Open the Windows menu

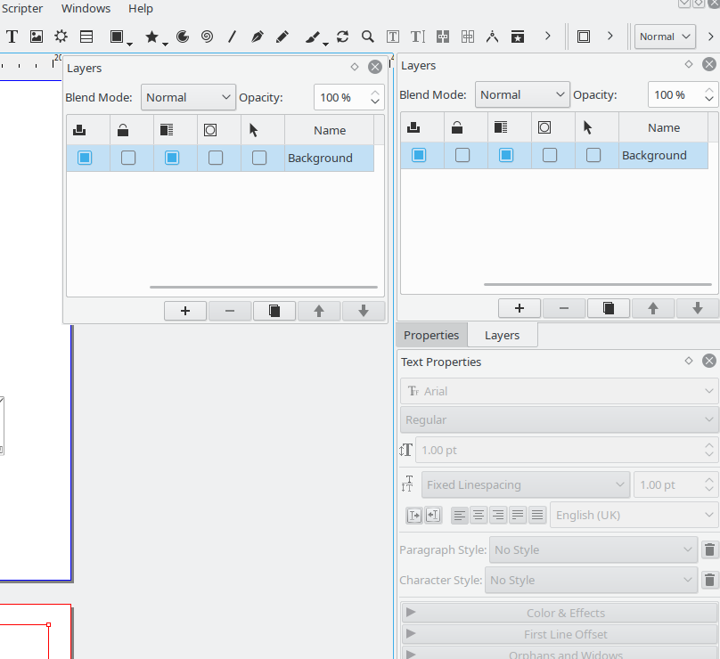coord(86,8)
